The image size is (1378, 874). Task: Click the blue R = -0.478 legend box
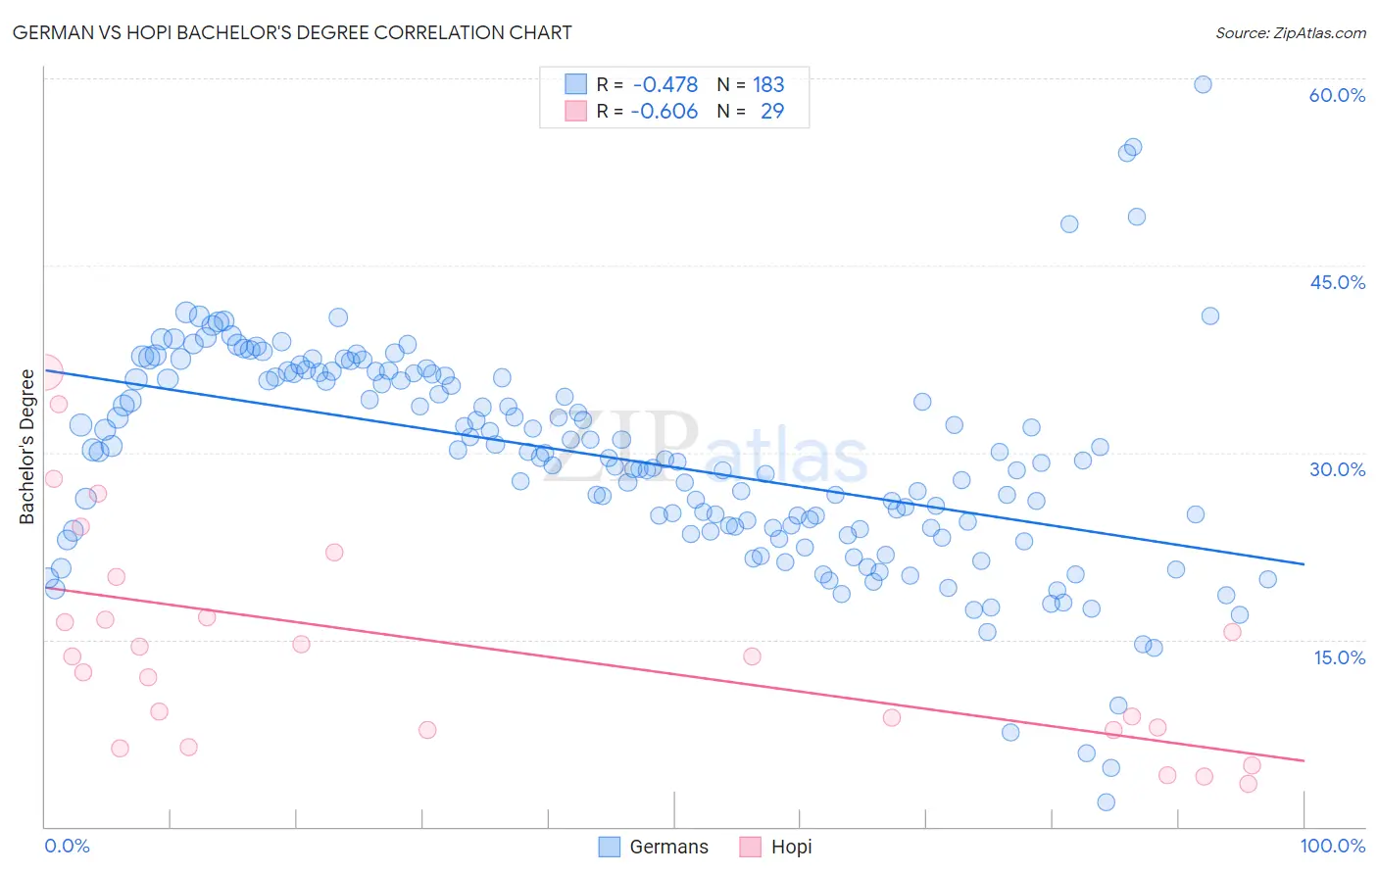click(575, 84)
